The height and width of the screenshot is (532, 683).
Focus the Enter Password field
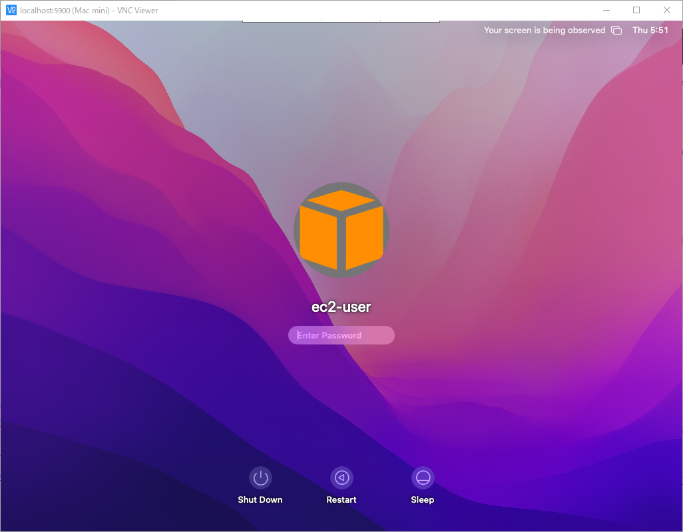[341, 335]
